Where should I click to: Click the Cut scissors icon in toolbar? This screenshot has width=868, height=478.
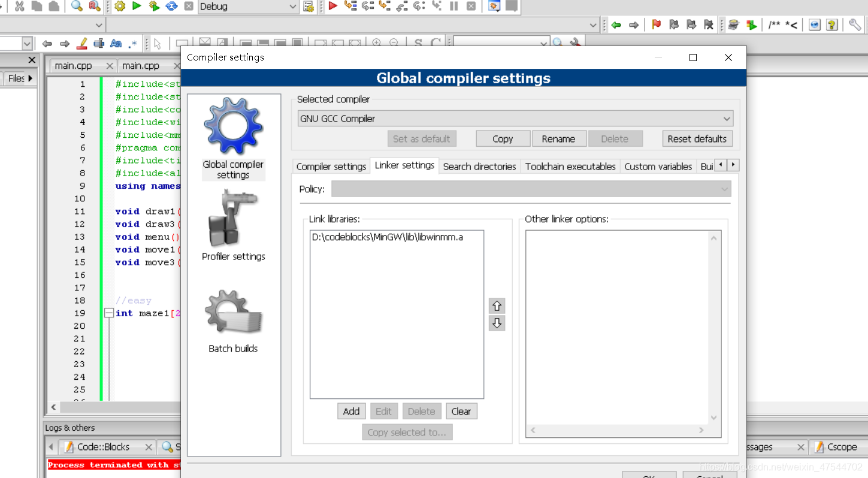(x=20, y=6)
